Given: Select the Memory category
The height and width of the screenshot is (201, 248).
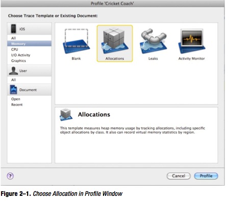Looking at the screenshot, I should click(x=29, y=43).
